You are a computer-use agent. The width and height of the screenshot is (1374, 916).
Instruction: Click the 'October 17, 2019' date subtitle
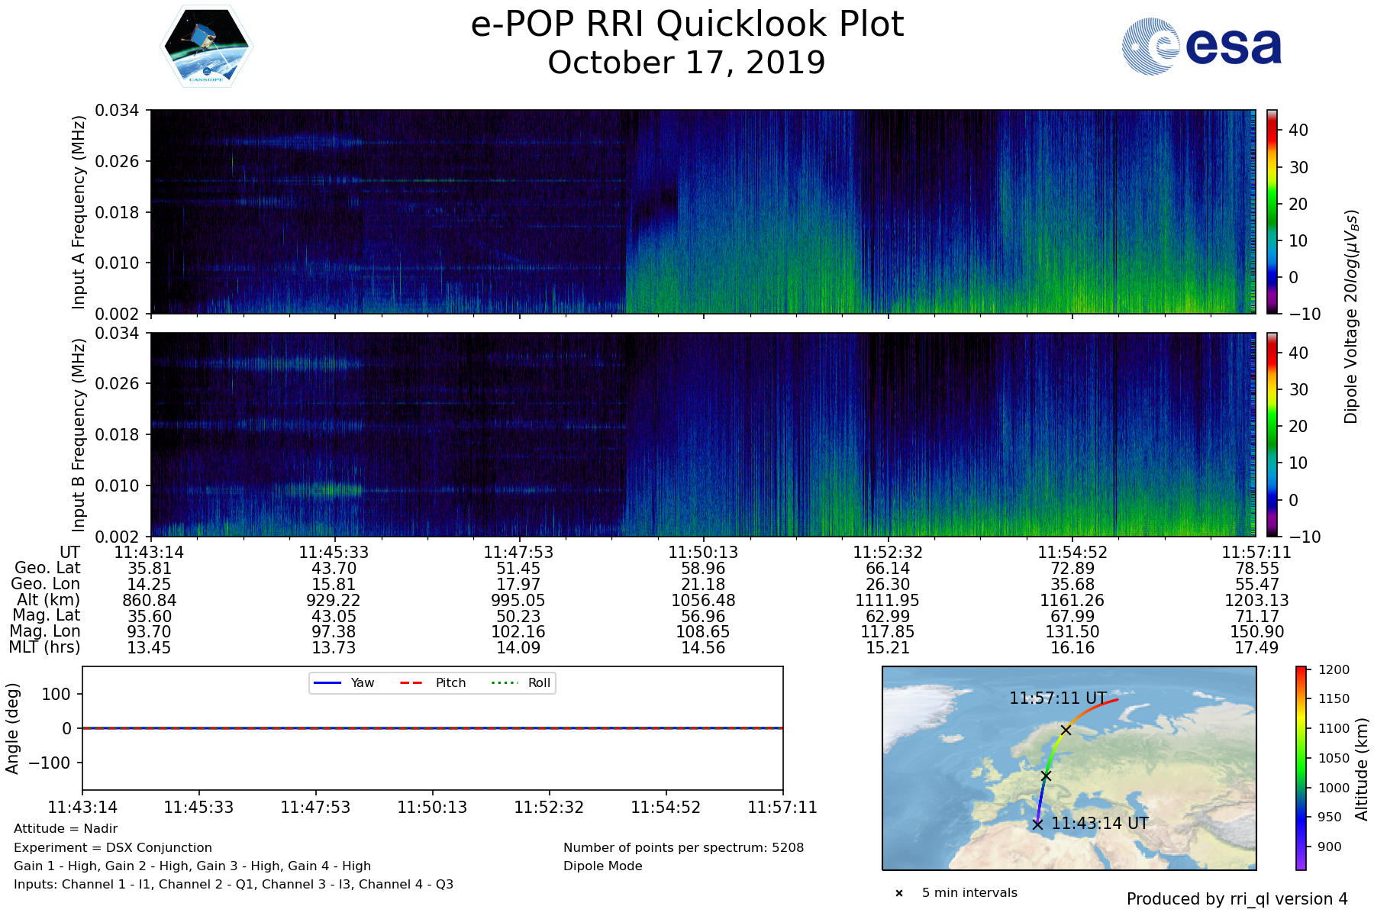[x=687, y=63]
